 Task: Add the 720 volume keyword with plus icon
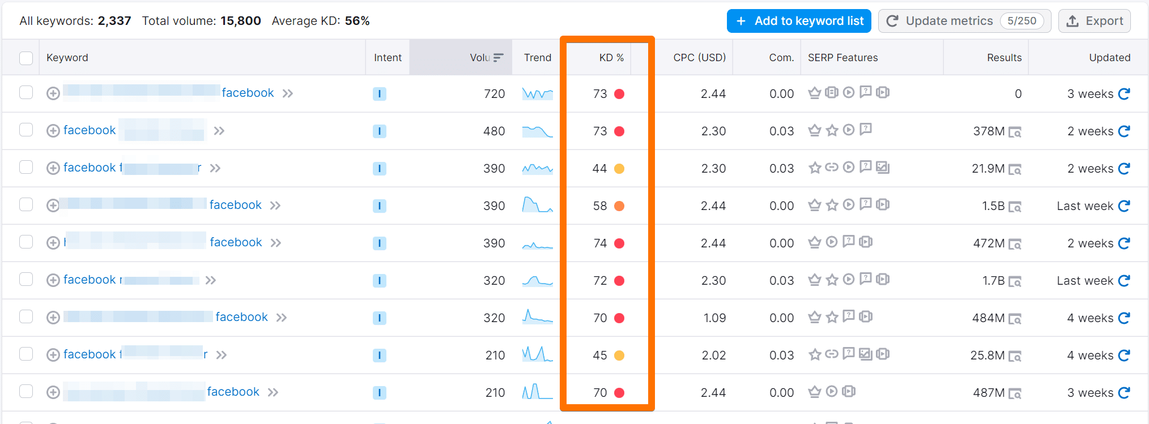pos(53,93)
